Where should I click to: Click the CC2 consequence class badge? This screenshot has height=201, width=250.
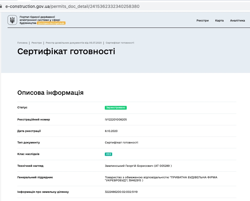pos(108,154)
